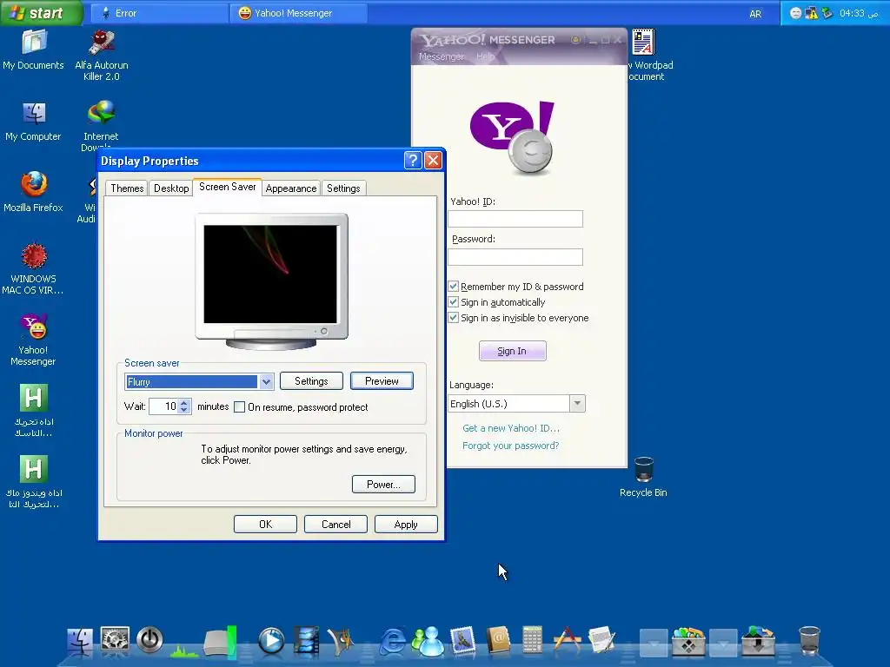
Task: Open the Trash can in the dock
Action: 809,641
